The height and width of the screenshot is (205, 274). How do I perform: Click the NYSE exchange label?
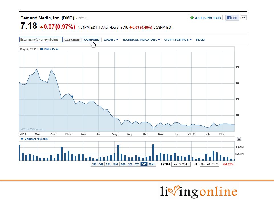click(x=83, y=18)
